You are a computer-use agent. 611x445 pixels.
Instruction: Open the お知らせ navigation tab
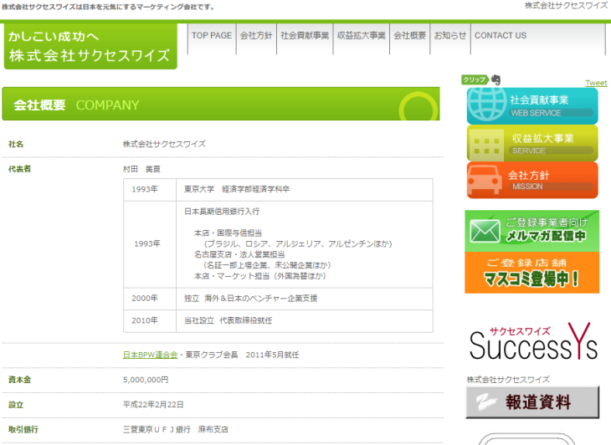tap(450, 36)
